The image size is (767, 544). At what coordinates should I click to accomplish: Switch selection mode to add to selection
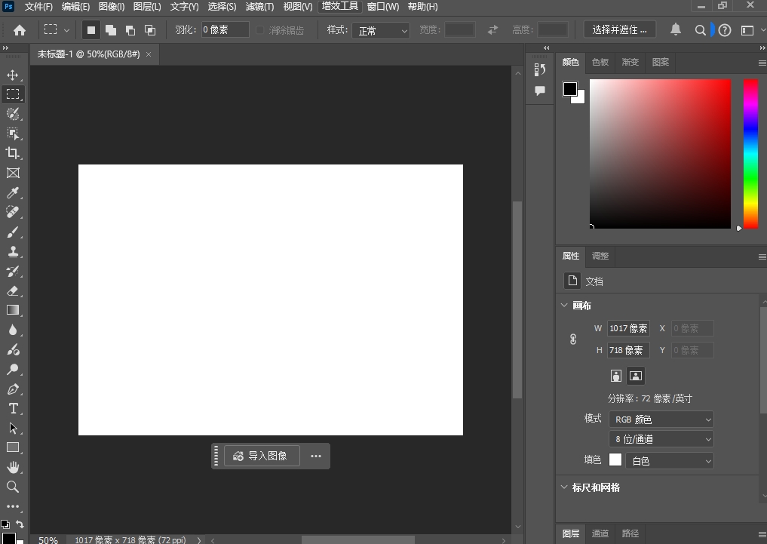[x=110, y=29]
